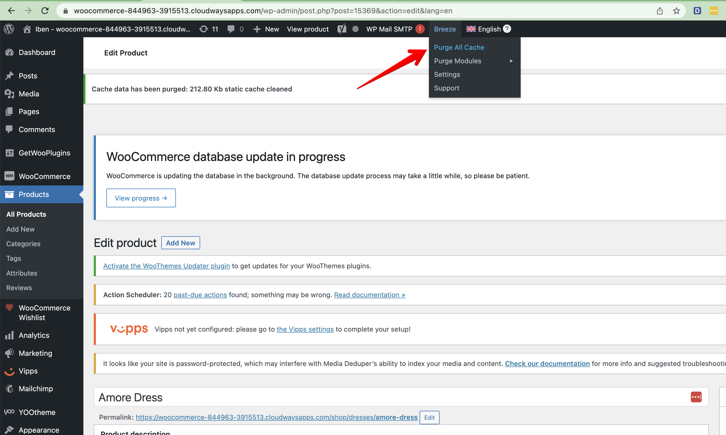Click the site name in admin bar
This screenshot has width=726, height=435.
(113, 29)
